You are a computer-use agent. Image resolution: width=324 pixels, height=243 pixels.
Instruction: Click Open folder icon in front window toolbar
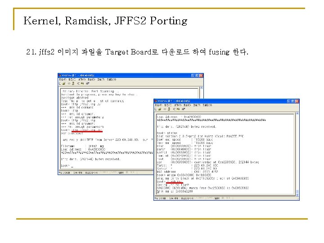[x=160, y=109]
